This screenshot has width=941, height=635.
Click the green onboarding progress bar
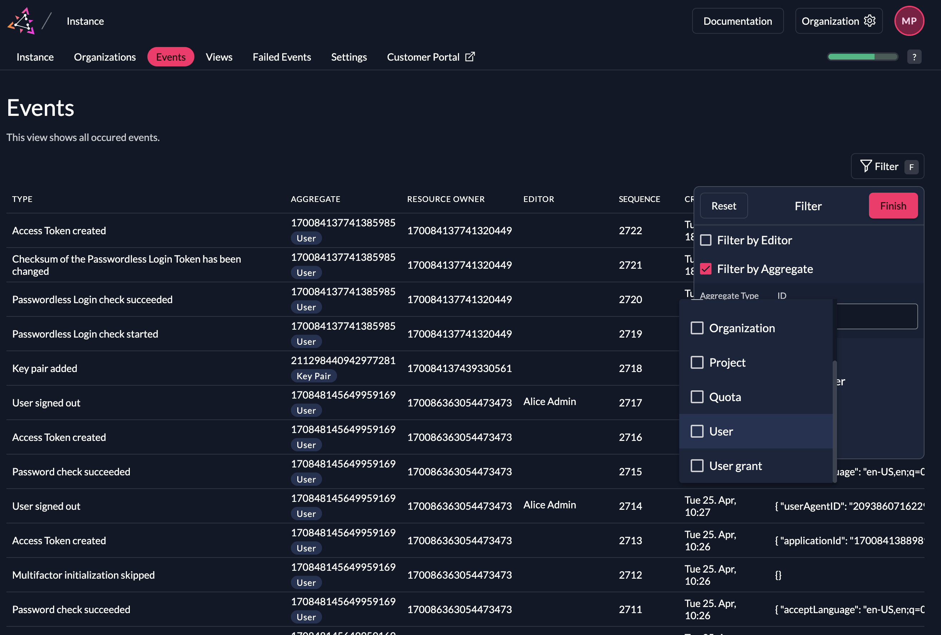pos(862,57)
